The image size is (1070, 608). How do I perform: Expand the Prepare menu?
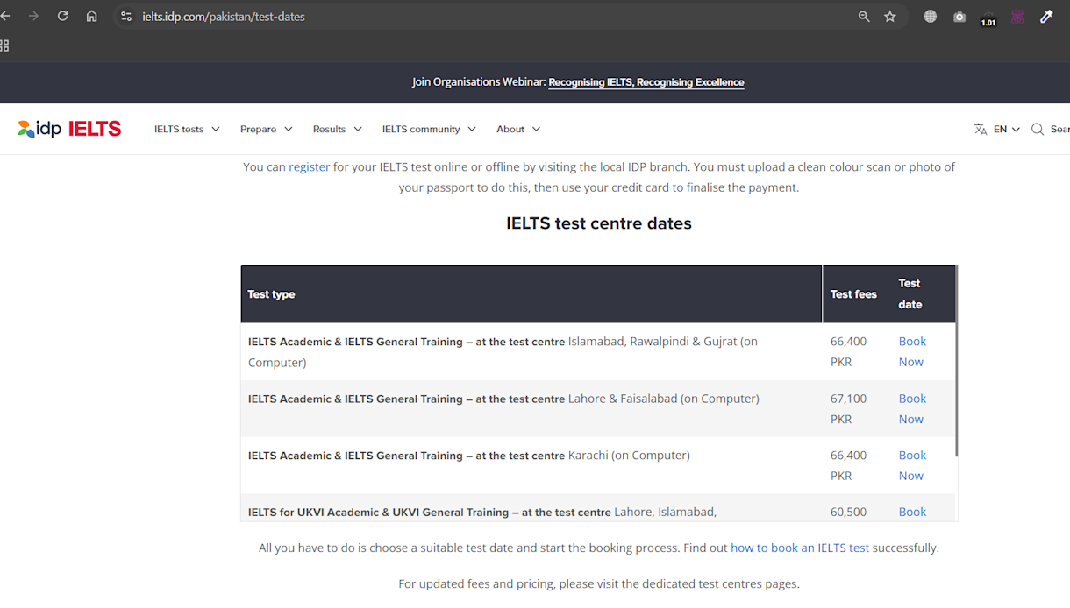267,129
